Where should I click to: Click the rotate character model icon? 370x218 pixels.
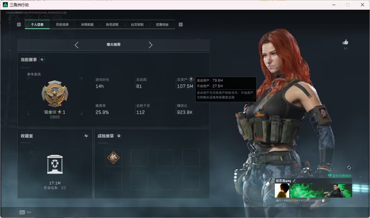pyautogui.click(x=349, y=168)
